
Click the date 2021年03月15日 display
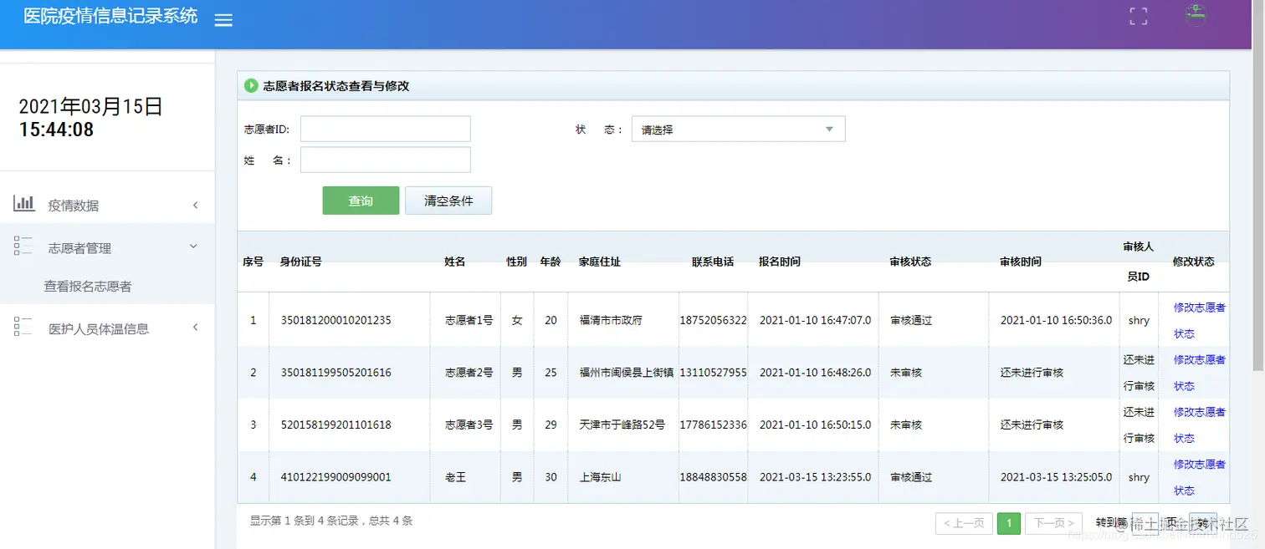point(90,106)
